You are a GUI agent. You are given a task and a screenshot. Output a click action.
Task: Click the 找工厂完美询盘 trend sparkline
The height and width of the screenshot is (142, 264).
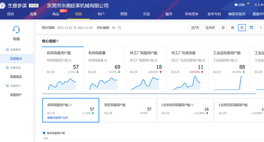point(186,83)
